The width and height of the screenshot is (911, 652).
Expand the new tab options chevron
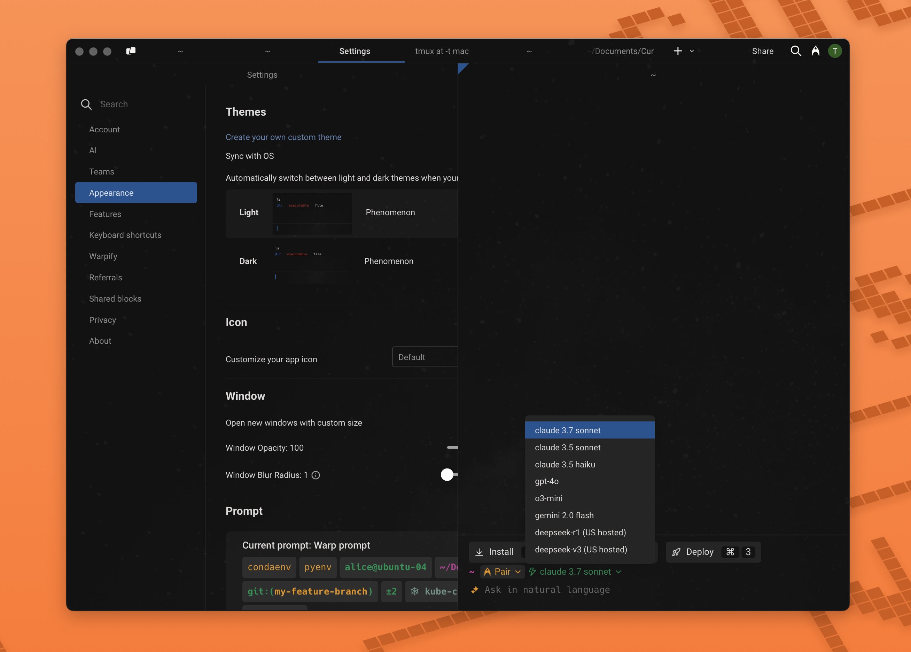[x=692, y=51]
